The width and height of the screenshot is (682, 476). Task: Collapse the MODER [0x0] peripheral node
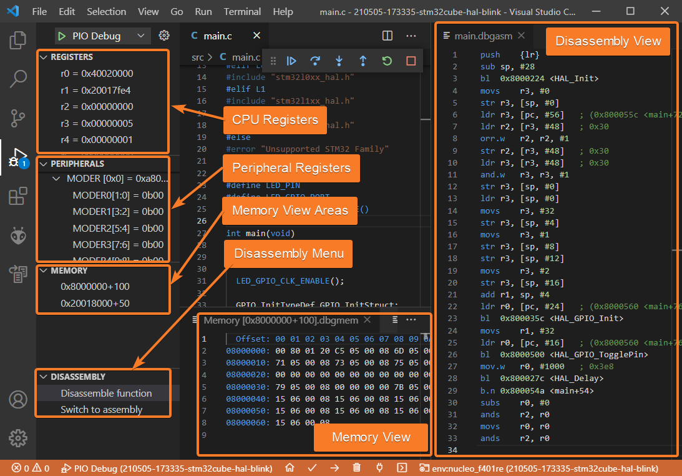click(57, 179)
